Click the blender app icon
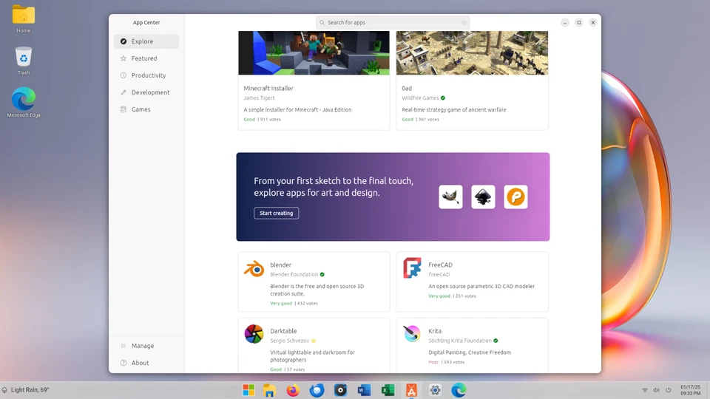The width and height of the screenshot is (710, 399). [254, 269]
